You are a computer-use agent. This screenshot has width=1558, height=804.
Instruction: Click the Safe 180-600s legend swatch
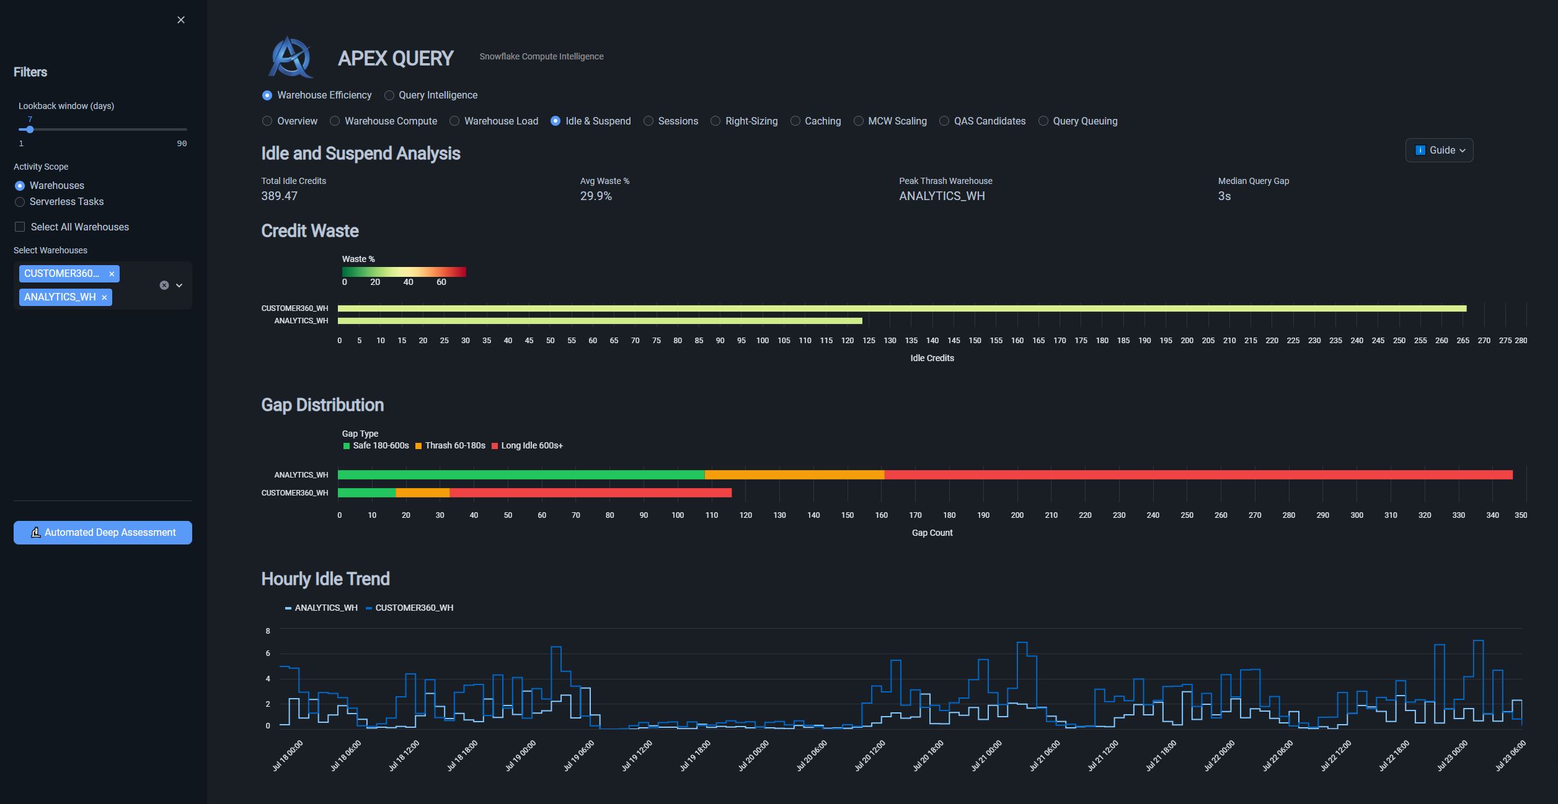(347, 446)
